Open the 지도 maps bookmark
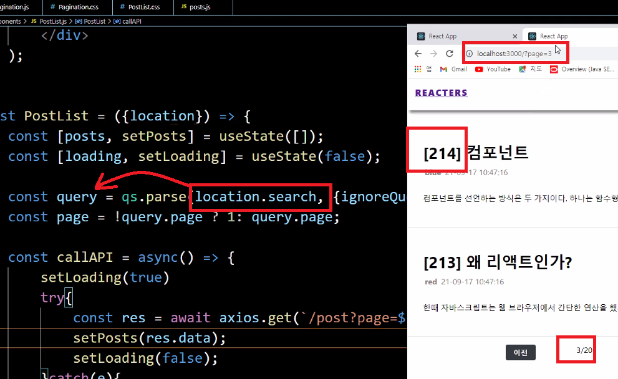The image size is (618, 379). pos(530,69)
